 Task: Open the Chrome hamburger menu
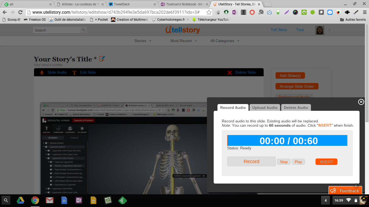click(x=364, y=12)
